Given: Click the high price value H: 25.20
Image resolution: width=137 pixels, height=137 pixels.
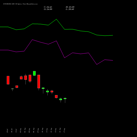Looking at the screenshot, I should pos(70,7).
